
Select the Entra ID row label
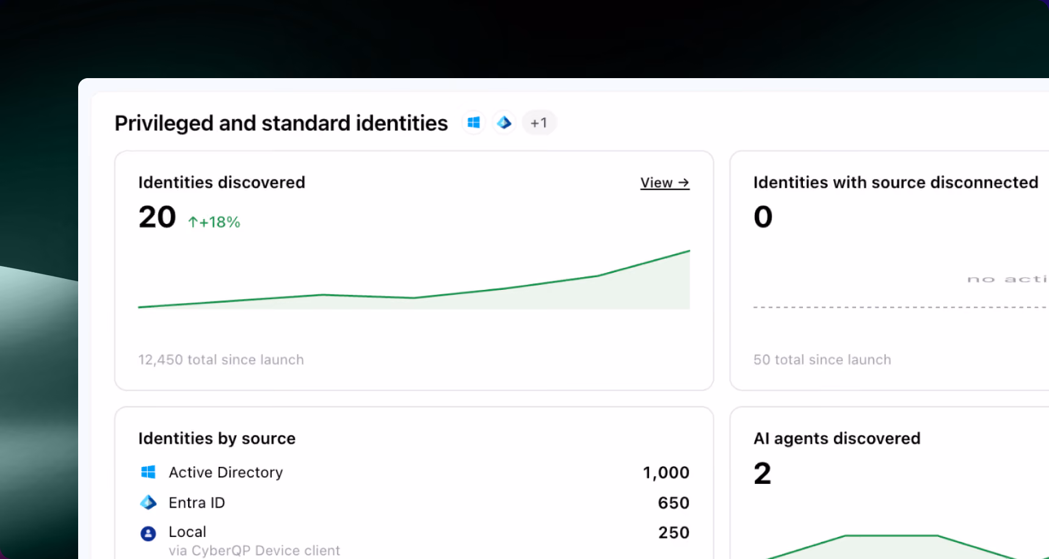[197, 503]
